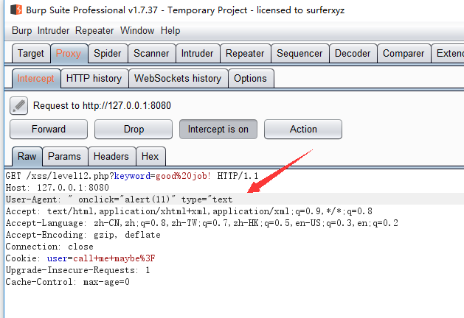Open the Sequencer tab
Screen dimensions: 464x318
click(299, 54)
